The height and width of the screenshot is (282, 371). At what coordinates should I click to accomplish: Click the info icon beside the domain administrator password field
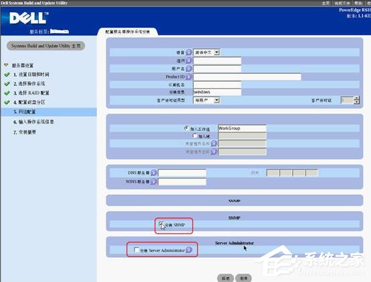214,152
